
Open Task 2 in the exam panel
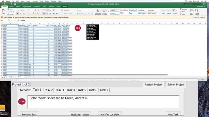pos(48,90)
